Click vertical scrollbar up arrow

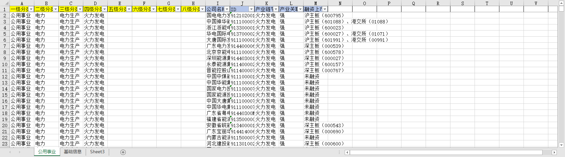[561, 3]
